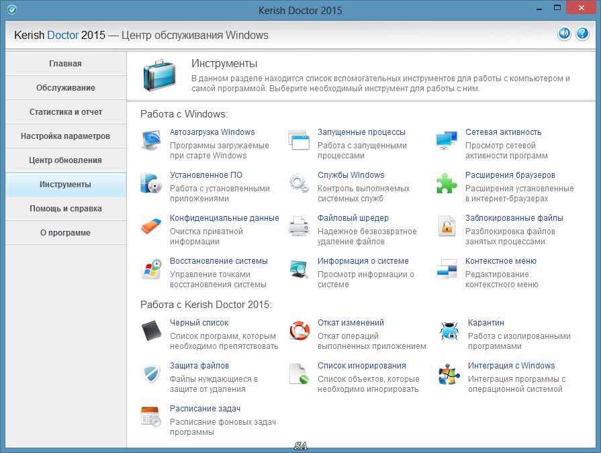Open Интеграция с Windows link
The image size is (601, 453).
coord(511,365)
